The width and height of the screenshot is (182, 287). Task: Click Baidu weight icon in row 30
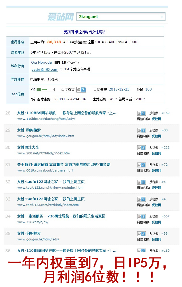coord(141,148)
